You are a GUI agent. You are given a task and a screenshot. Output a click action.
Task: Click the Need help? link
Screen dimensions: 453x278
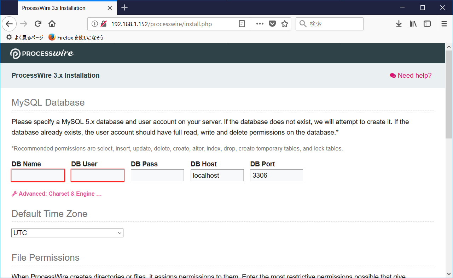[x=410, y=75]
